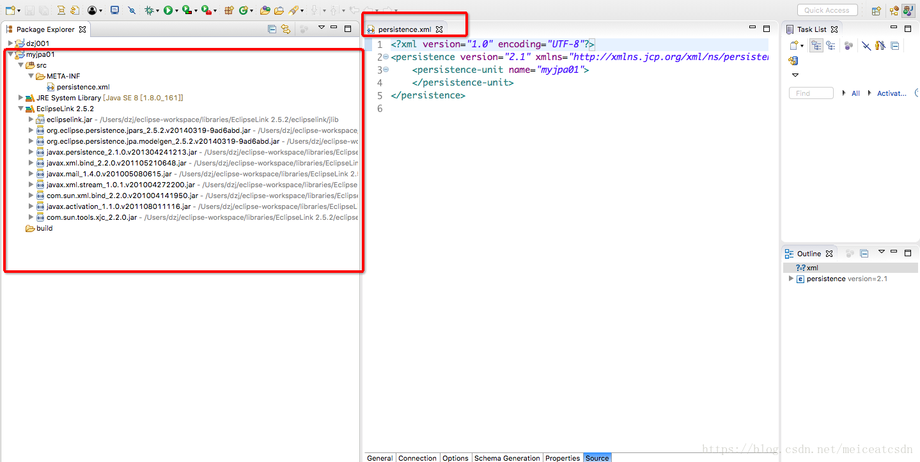Viewport: 920px width, 462px height.
Task: Open the New Task dropdown arrow
Action: pos(802,46)
